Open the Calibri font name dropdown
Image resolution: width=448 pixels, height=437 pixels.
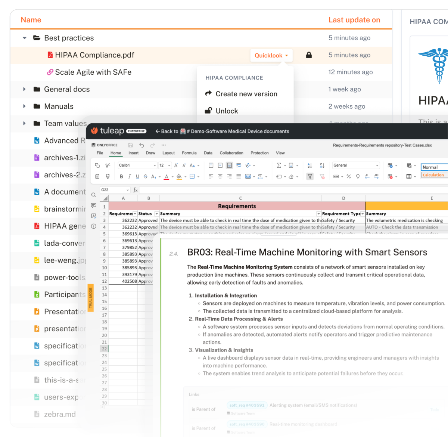(x=137, y=165)
